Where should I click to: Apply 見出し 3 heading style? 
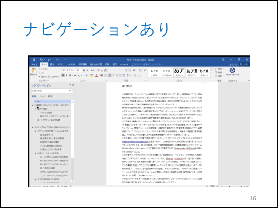click(204, 73)
